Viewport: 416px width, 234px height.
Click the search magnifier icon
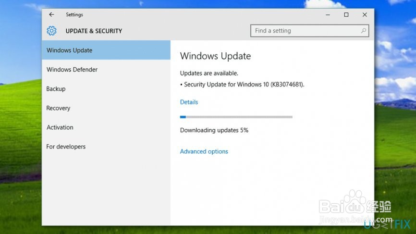click(364, 31)
